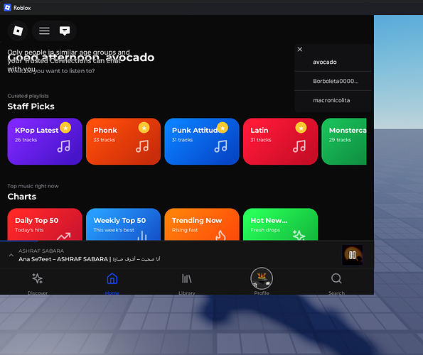Click the Roblox icon in title bar
This screenshot has width=423, height=355.
8,8
